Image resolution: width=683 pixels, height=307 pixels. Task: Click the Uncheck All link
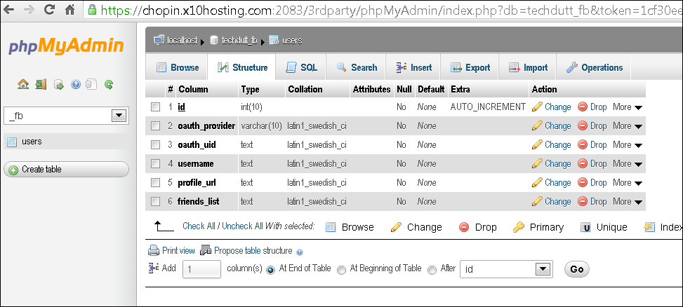coord(243,226)
